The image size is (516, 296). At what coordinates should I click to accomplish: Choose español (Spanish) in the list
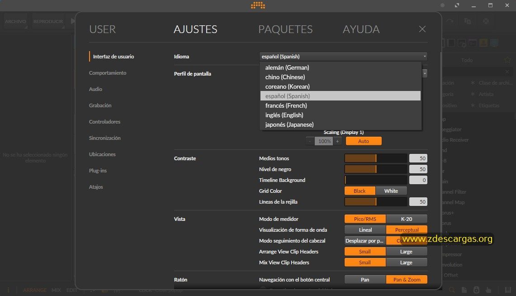[x=340, y=96]
